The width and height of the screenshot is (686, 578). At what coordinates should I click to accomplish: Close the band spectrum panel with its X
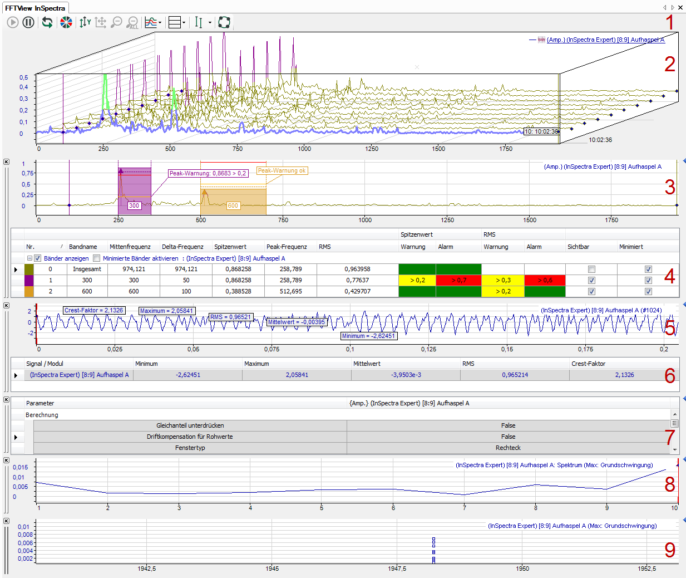(6, 162)
